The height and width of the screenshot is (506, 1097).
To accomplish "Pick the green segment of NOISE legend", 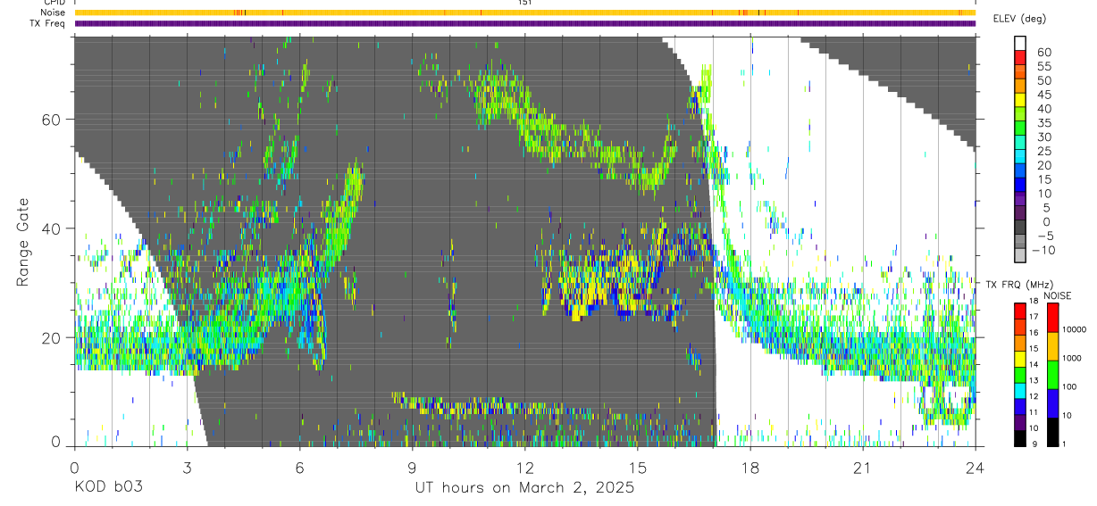I will [x=1052, y=375].
